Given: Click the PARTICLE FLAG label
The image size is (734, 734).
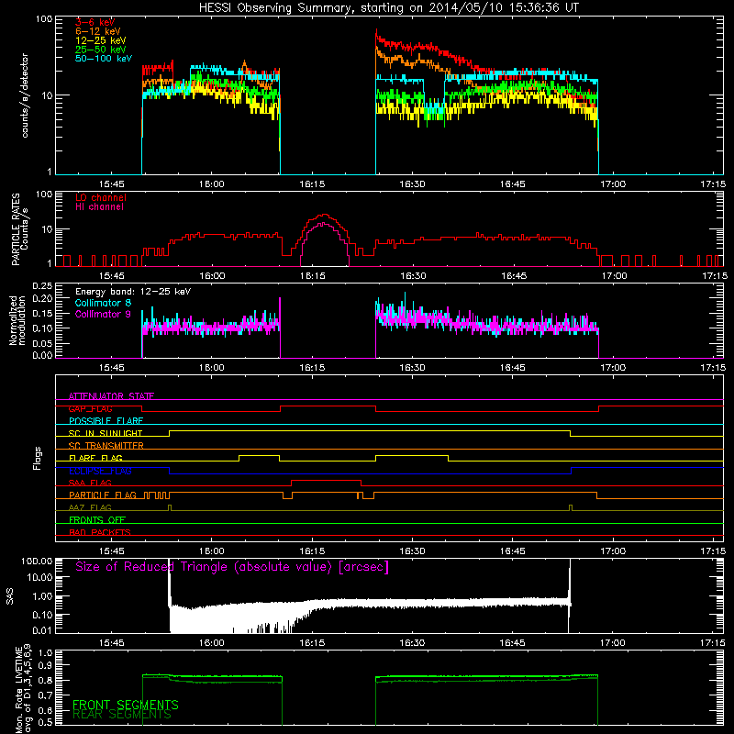Looking at the screenshot, I should (x=103, y=495).
